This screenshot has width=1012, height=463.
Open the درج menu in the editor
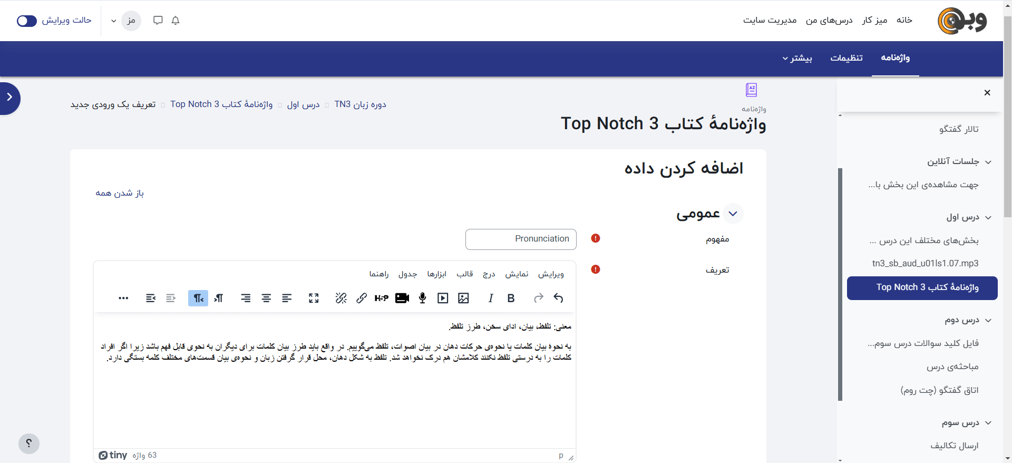(x=489, y=274)
